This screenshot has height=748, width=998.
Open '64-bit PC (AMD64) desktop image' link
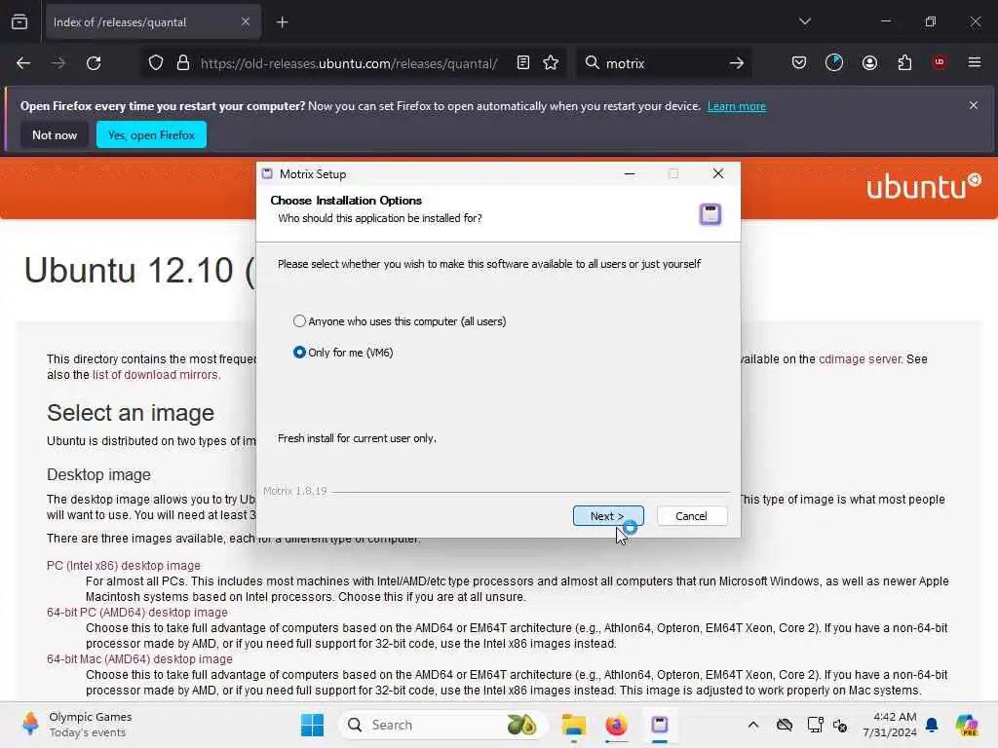(x=136, y=612)
